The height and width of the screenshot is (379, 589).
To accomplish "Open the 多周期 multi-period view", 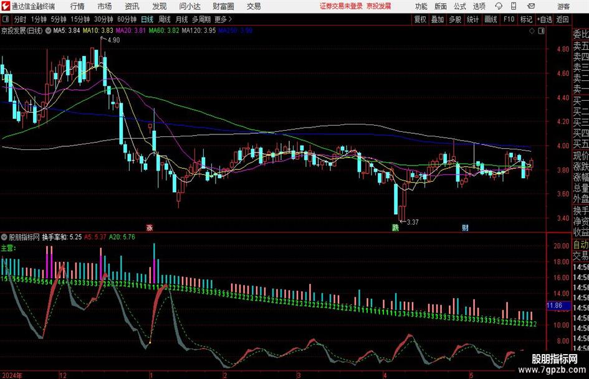I will point(201,19).
